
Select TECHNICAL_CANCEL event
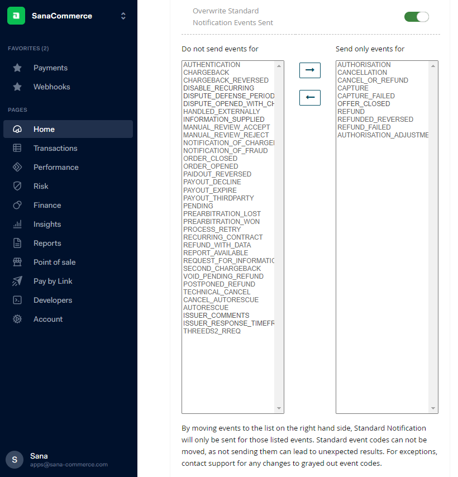[217, 292]
